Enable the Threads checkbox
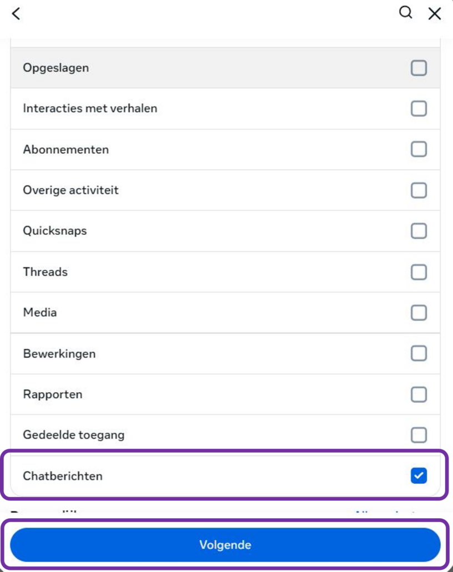 419,272
